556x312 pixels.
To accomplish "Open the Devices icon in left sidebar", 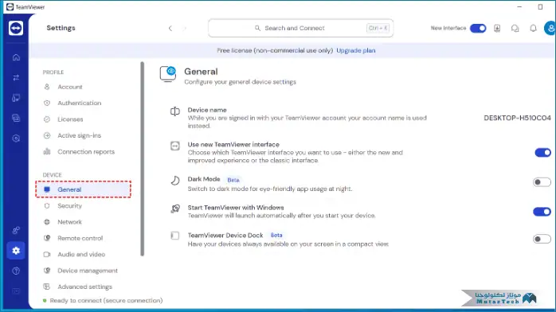I will (16, 98).
